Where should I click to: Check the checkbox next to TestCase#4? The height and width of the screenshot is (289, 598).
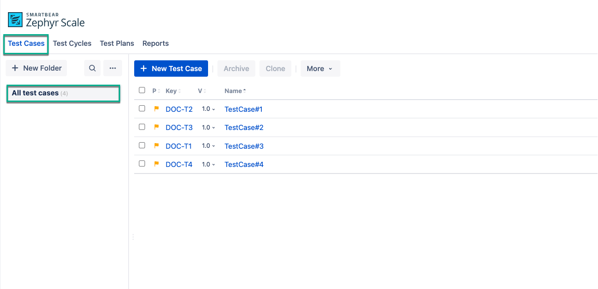[142, 164]
